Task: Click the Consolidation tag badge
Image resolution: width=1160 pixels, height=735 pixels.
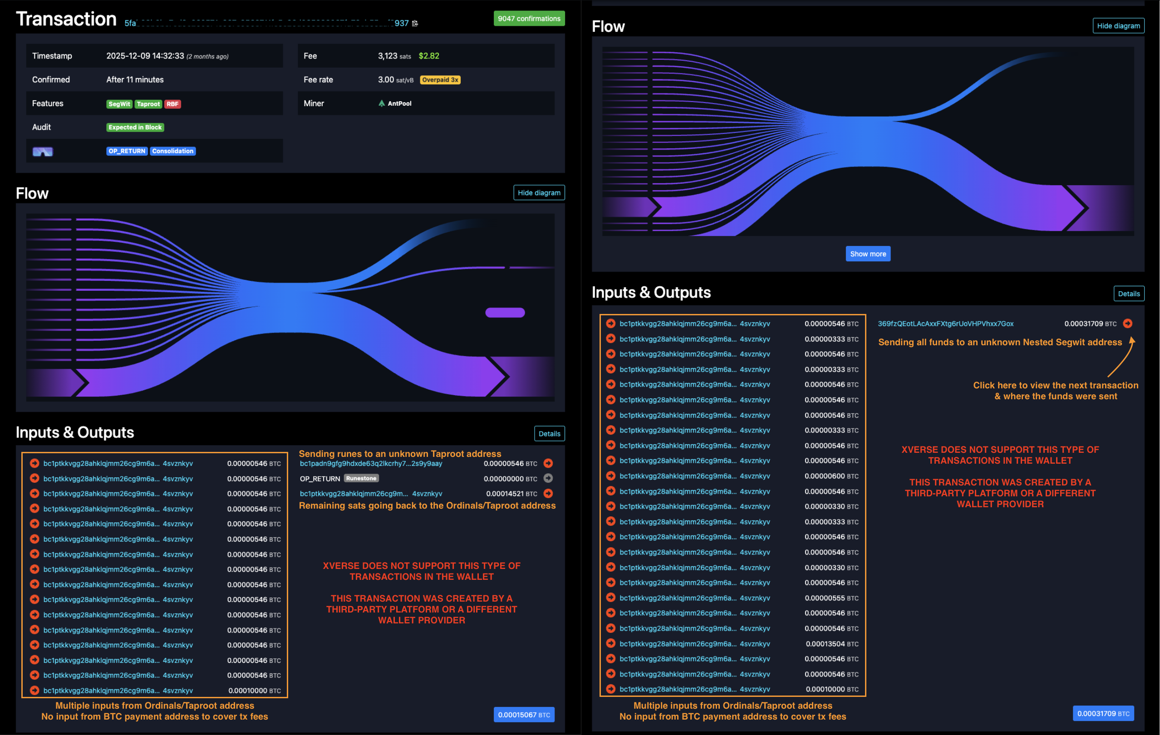Action: [x=172, y=151]
